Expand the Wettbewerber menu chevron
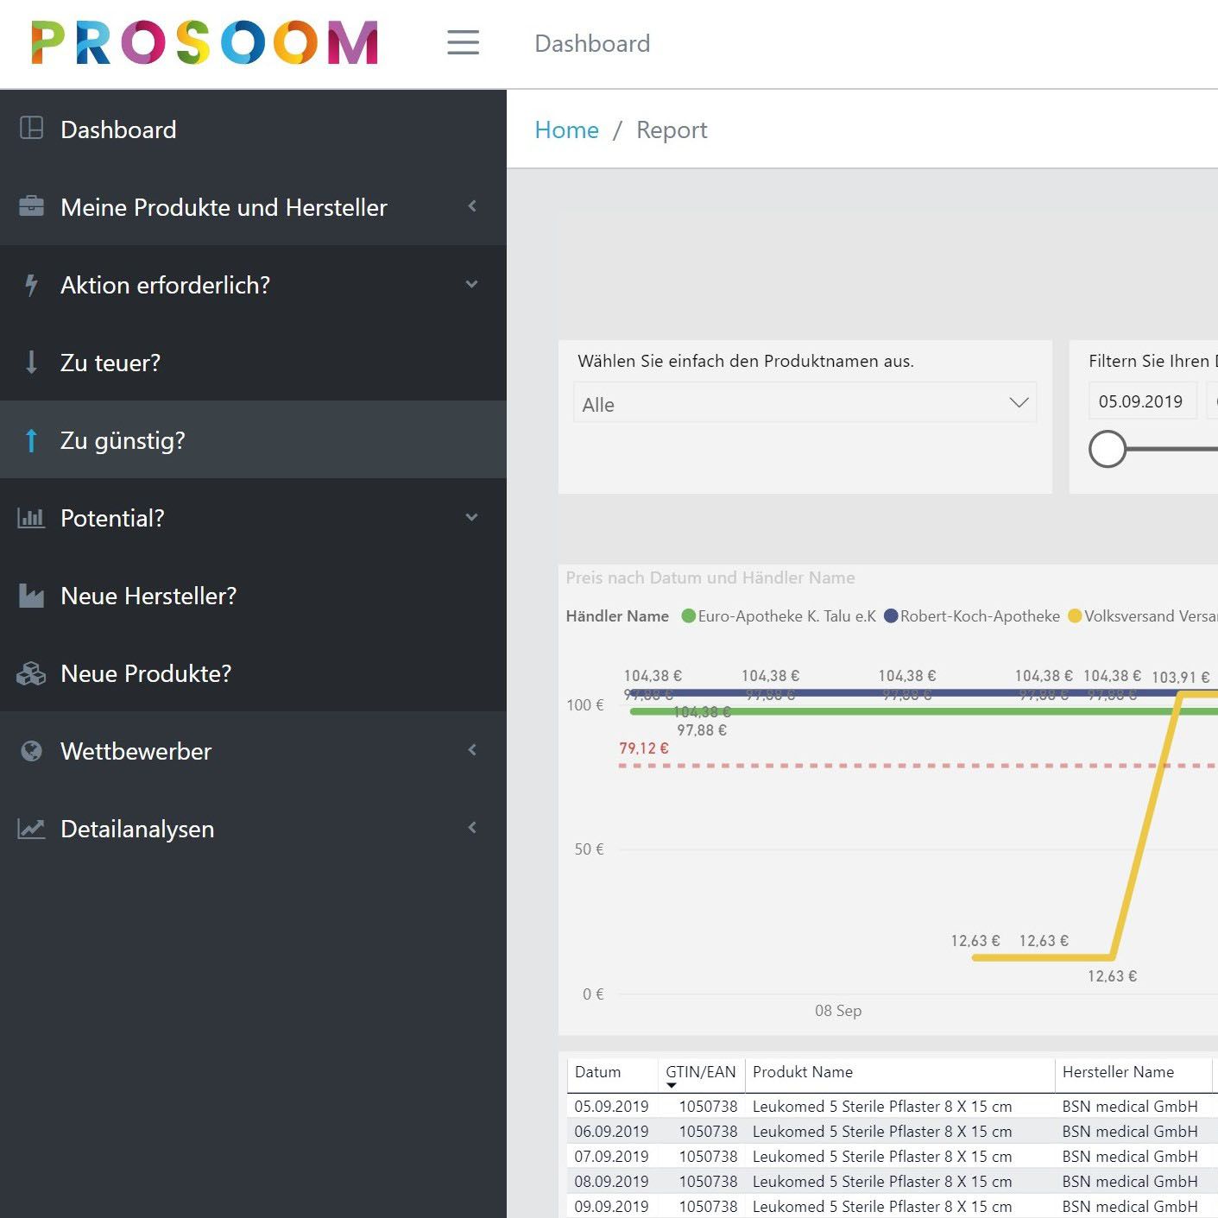 (472, 749)
